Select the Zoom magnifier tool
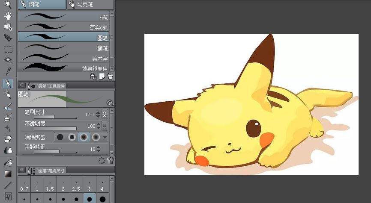The image size is (371, 203). (x=8, y=4)
